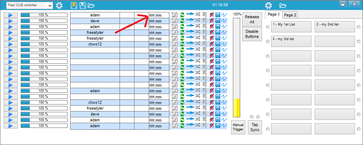Click the Disable Buttons button
The height and width of the screenshot is (145, 363).
coord(252,34)
